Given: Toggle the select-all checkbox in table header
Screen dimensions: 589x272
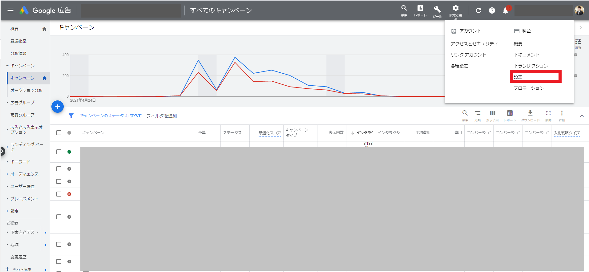Looking at the screenshot, I should [59, 133].
